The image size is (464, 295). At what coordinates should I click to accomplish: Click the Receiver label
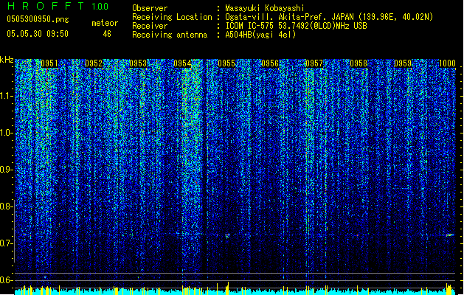pyautogui.click(x=150, y=26)
